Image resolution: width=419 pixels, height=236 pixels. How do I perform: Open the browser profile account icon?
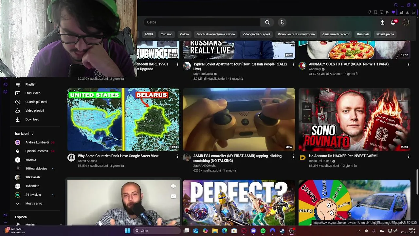pos(402,12)
